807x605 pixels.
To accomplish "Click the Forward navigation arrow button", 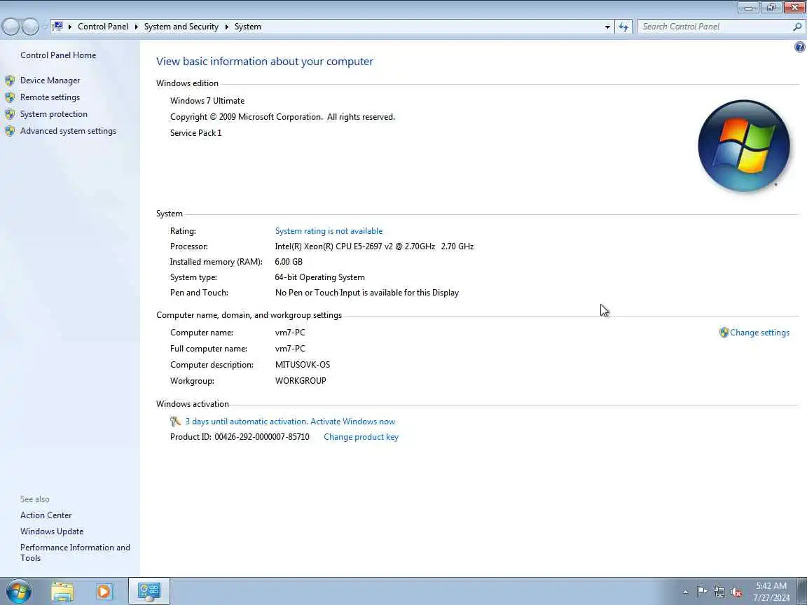I will [30, 27].
